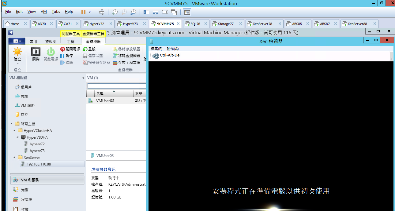The image size is (395, 211).
Task: Collapse the 所有主機 tree node triangle
Action: pyautogui.click(x=12, y=124)
